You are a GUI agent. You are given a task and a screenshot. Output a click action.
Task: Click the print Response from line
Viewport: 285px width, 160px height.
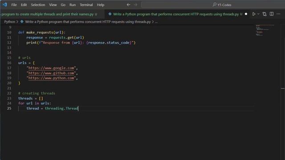(x=81, y=43)
